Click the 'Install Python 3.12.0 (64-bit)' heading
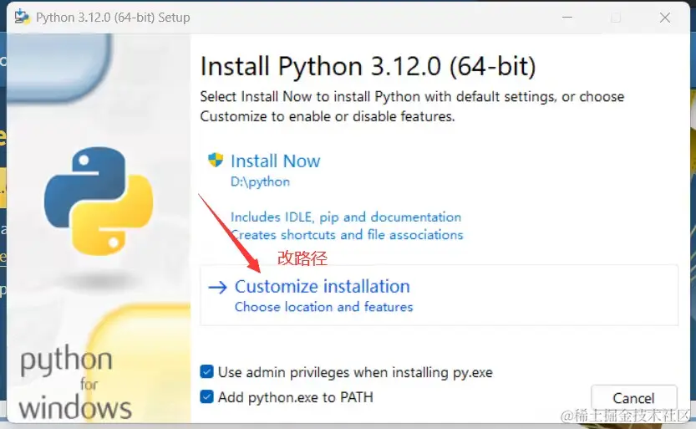 [x=368, y=66]
